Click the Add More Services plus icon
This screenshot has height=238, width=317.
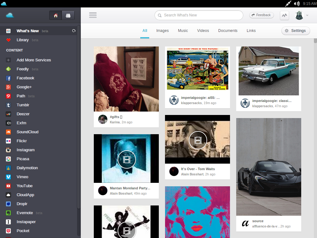[x=9, y=60]
